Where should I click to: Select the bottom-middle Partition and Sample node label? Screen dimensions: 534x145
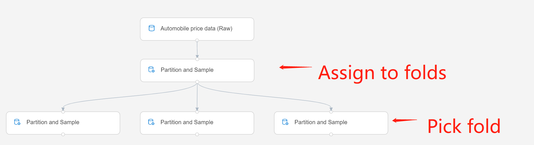[x=187, y=122]
